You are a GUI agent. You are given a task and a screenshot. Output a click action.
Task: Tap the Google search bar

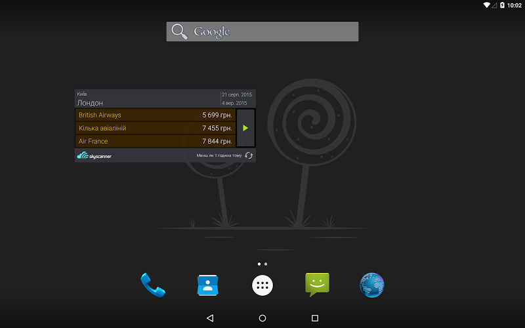coord(262,31)
